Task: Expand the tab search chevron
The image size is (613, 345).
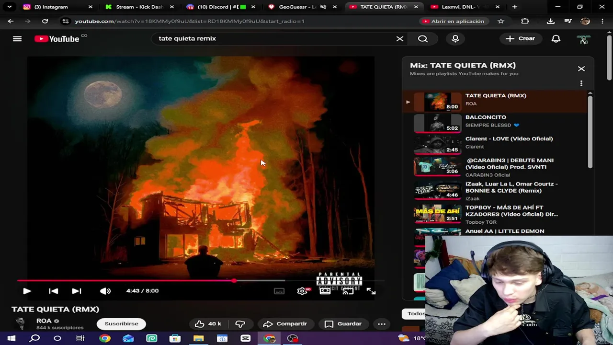Action: point(9,7)
